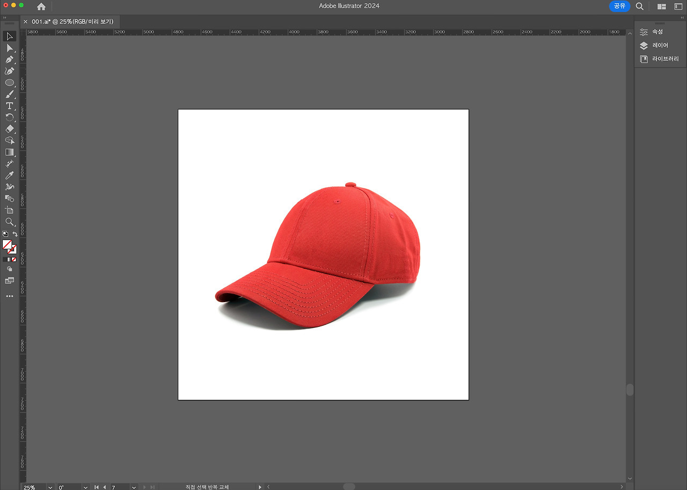Select the Eraser tool

10,129
